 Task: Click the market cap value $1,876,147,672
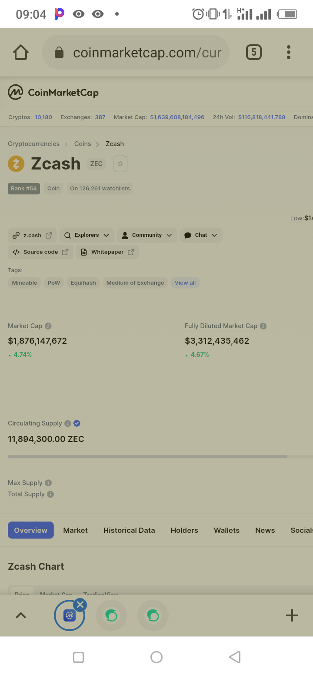37,341
